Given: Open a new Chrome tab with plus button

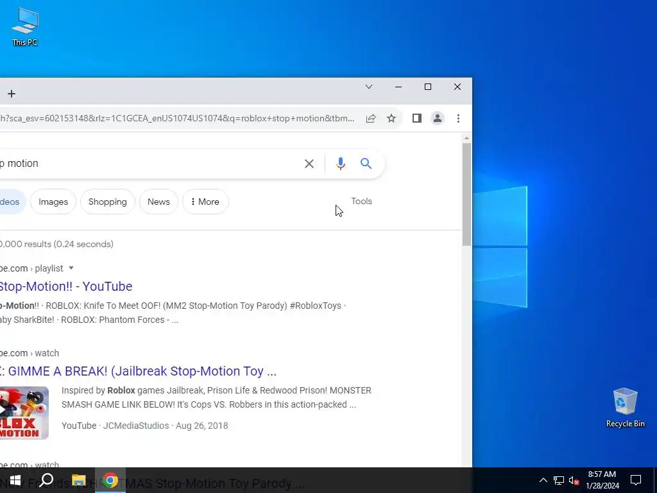Looking at the screenshot, I should (12, 94).
